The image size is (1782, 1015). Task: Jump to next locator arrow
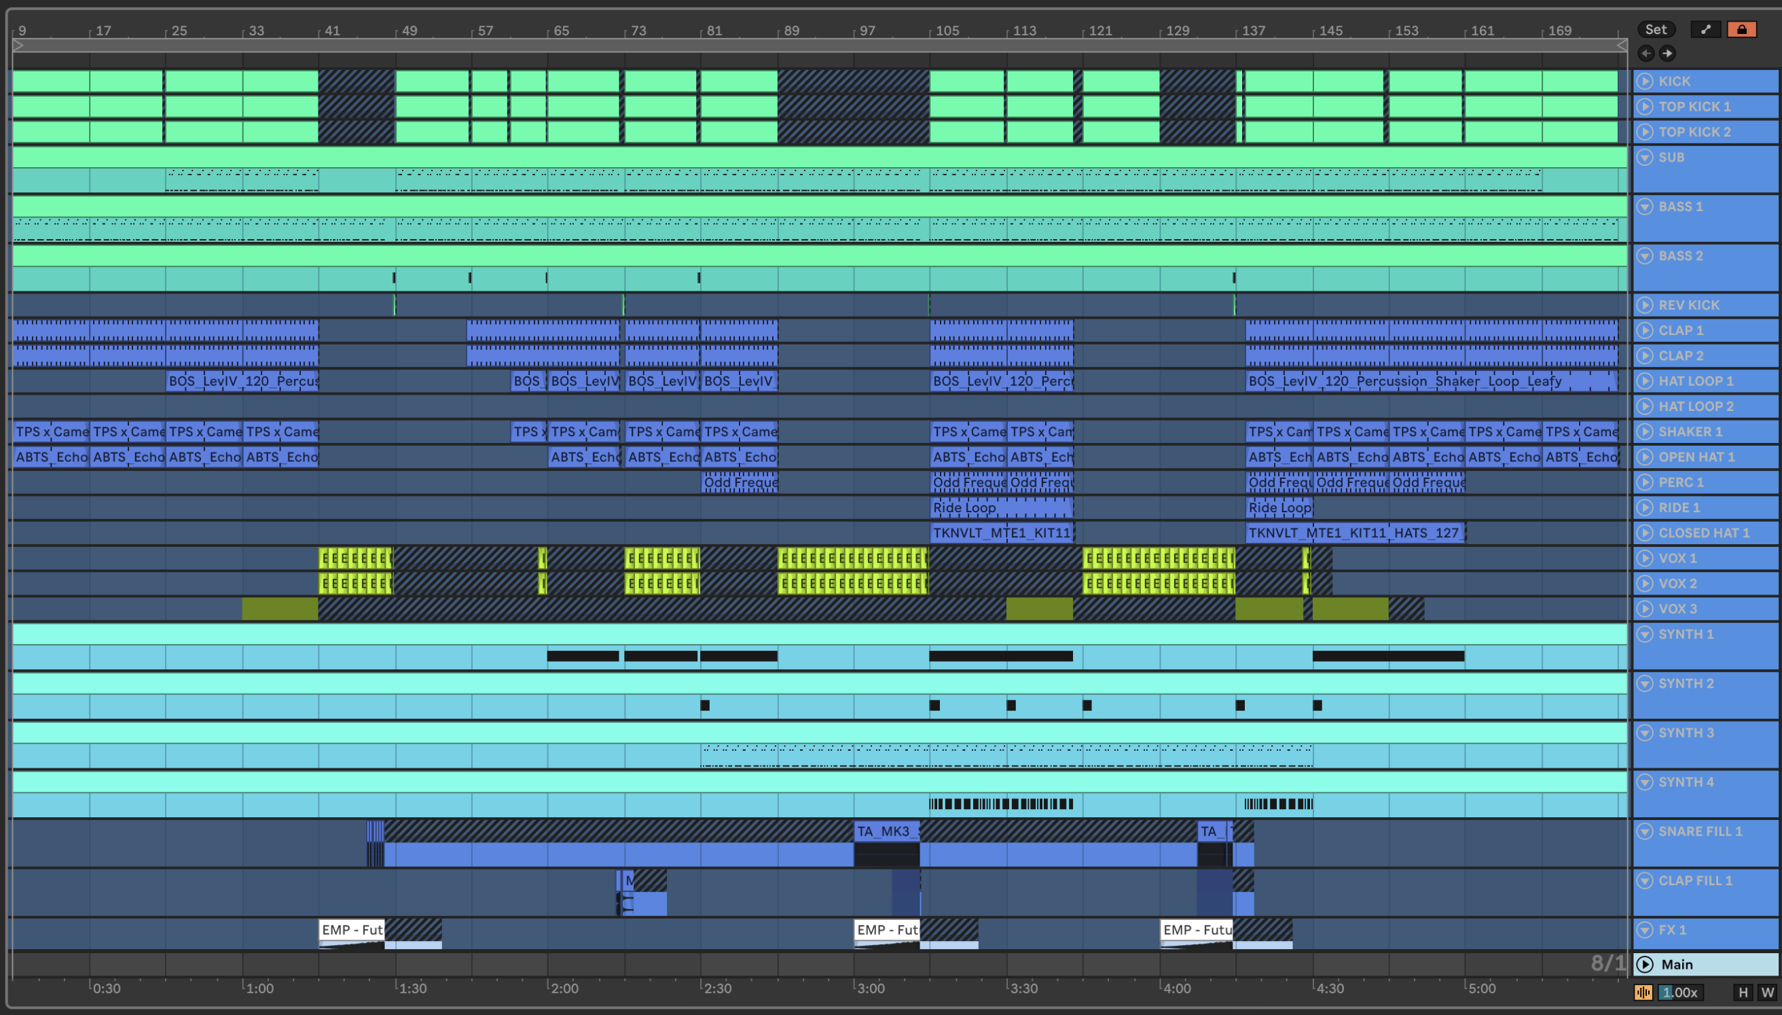click(1667, 53)
